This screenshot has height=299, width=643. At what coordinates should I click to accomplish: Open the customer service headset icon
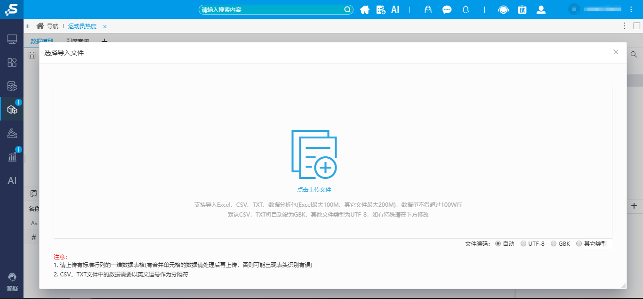pos(503,9)
